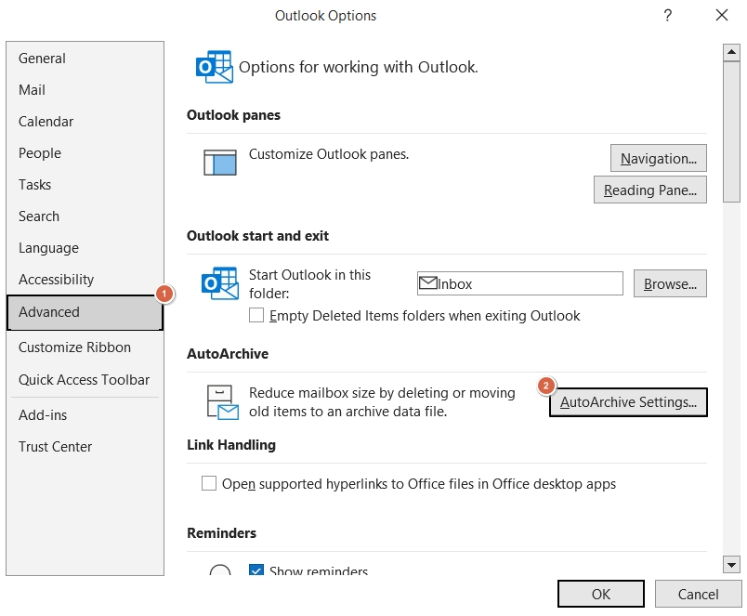Select the Advanced category
The image size is (747, 616).
[85, 312]
